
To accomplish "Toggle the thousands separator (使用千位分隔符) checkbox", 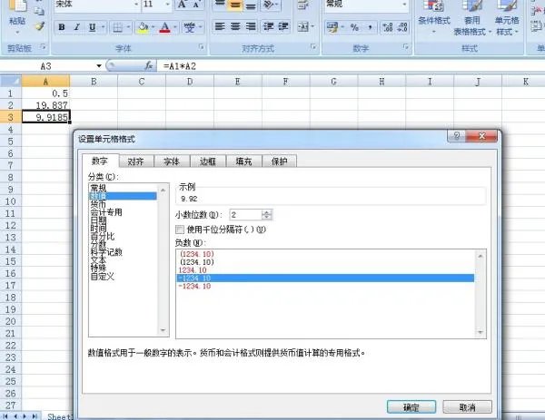I will point(180,230).
